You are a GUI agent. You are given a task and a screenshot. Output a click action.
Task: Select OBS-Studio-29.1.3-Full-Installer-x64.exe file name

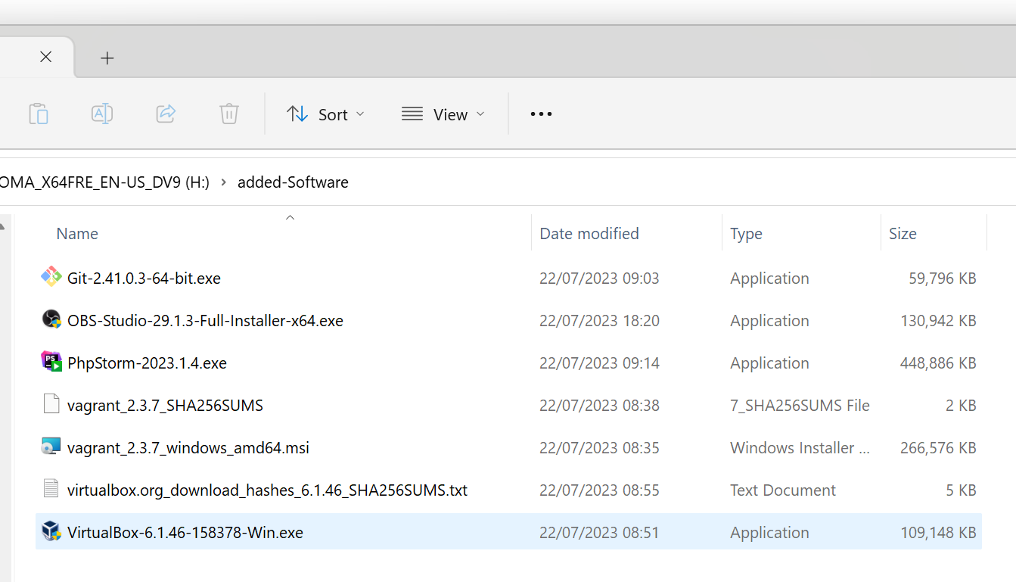[x=205, y=321]
